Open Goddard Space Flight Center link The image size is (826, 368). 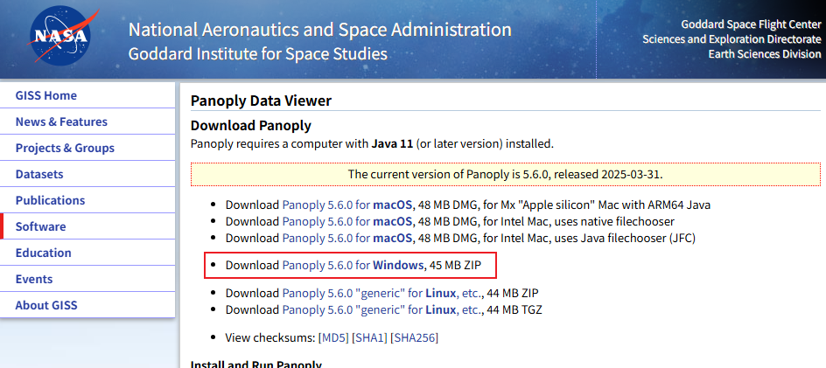click(751, 24)
